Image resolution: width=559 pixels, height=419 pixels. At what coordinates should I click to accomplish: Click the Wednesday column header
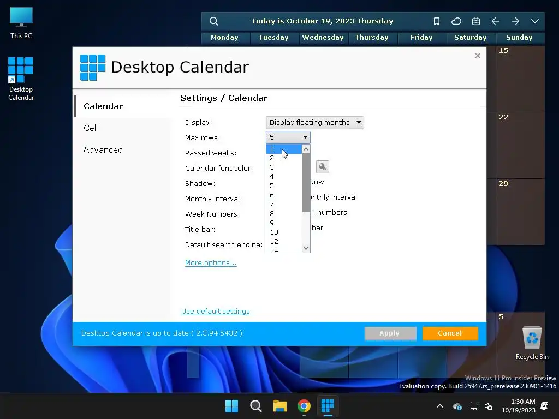tap(323, 38)
